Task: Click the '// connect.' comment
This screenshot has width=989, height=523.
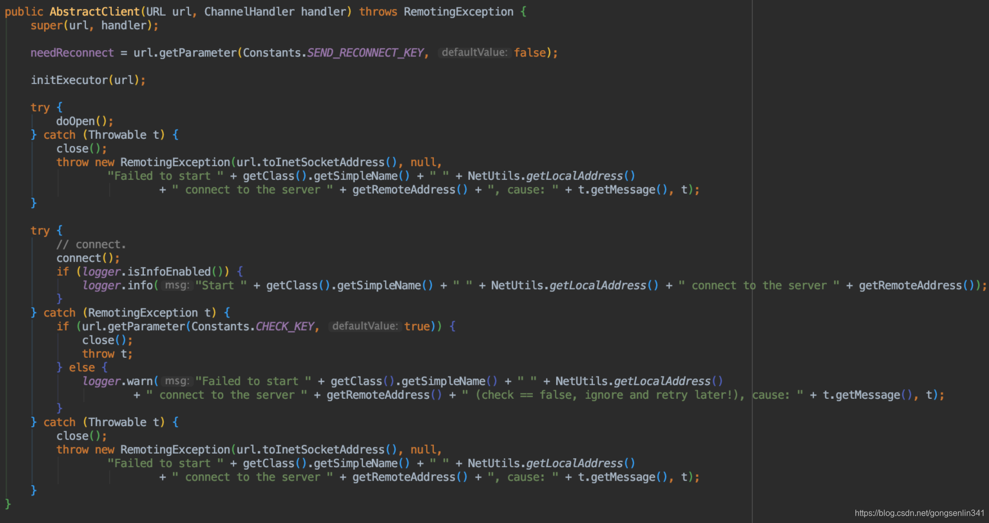Action: click(91, 244)
